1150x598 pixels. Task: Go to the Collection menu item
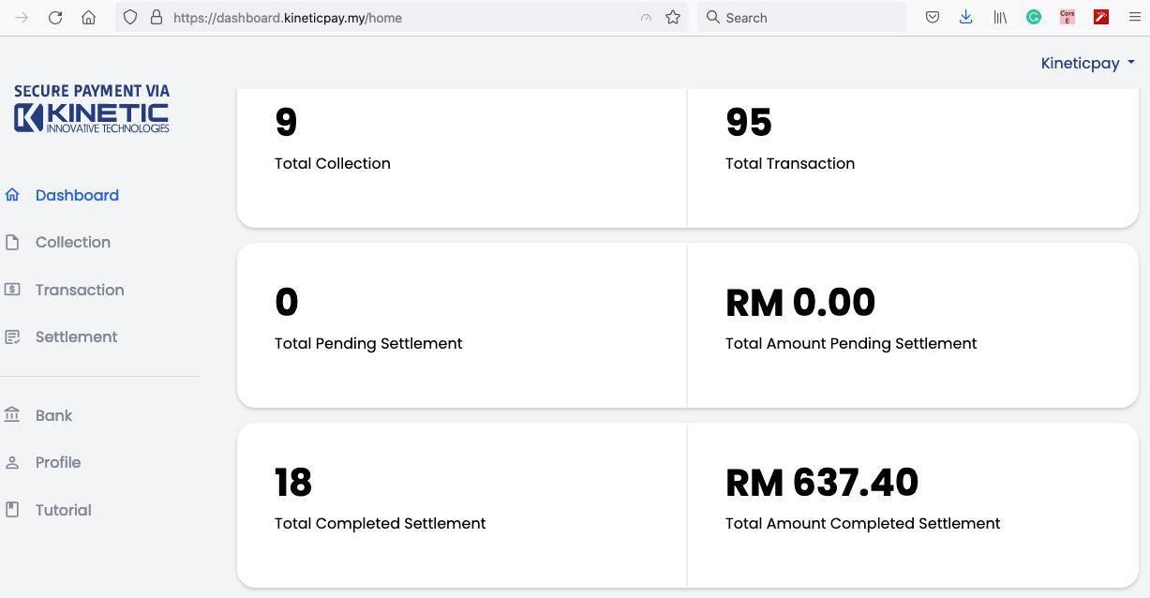click(73, 243)
